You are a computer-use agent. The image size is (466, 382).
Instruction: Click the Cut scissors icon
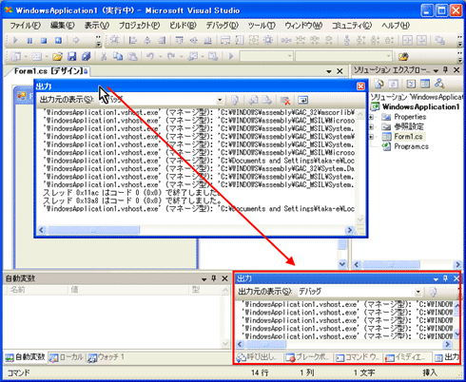pos(104,57)
